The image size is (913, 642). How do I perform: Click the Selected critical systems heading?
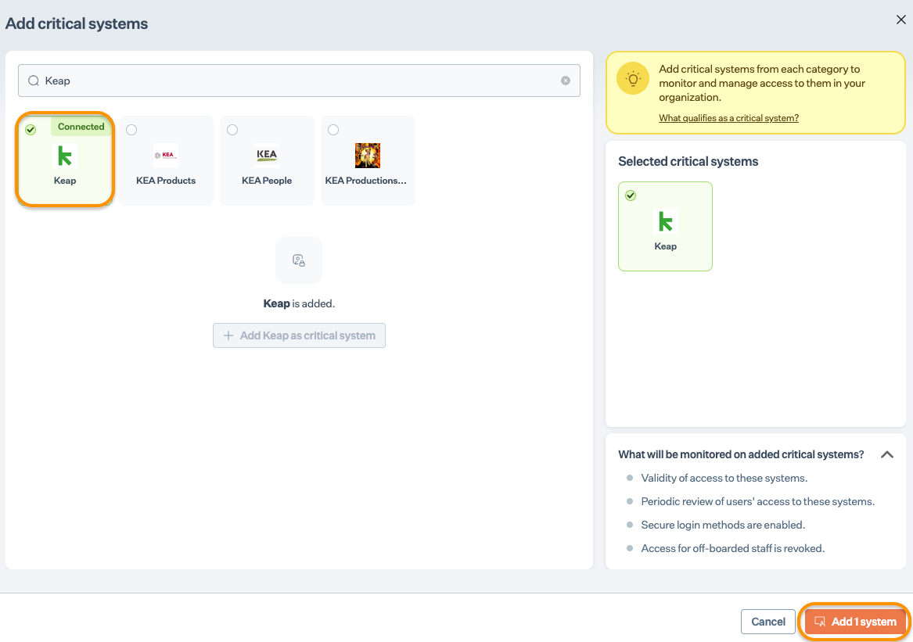tap(688, 161)
